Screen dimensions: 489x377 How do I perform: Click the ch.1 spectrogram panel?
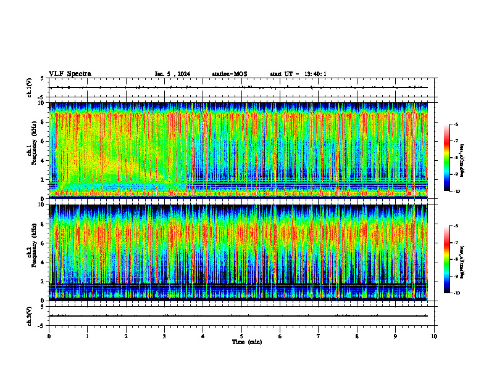pos(238,150)
